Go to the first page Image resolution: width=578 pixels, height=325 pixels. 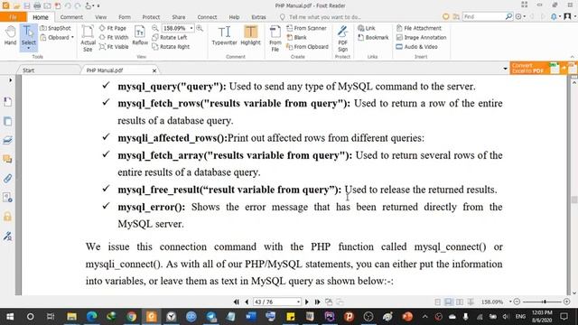click(x=237, y=302)
